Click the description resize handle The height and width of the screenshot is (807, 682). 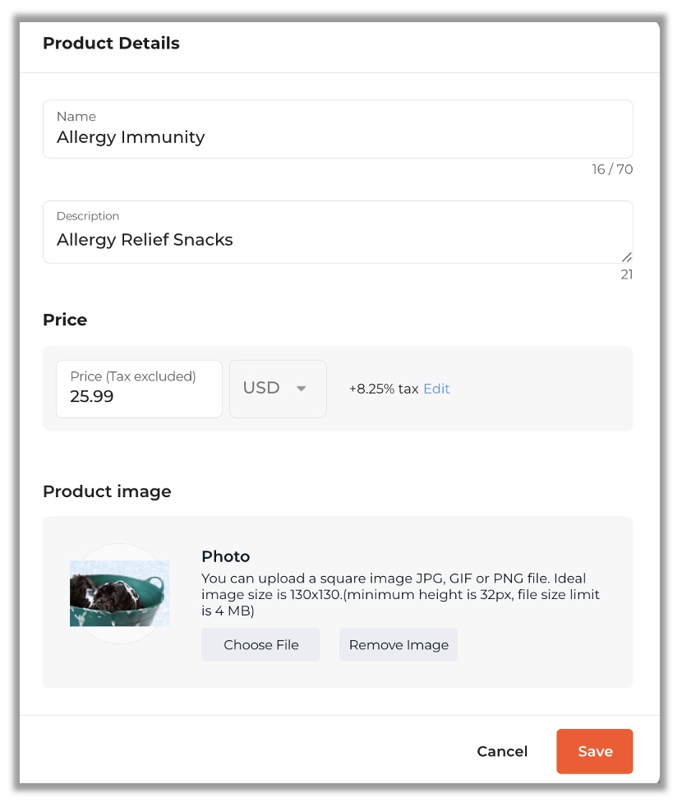[627, 257]
